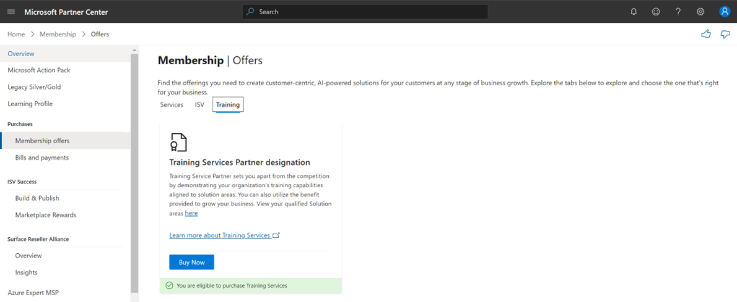Click the smiley feedback icon
Viewport: 737px width, 302px height.
[656, 12]
